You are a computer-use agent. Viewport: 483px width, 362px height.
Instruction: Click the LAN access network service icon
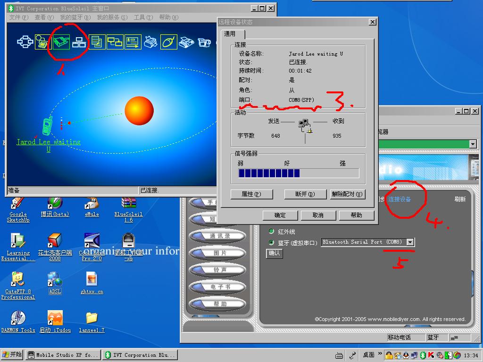click(x=79, y=42)
